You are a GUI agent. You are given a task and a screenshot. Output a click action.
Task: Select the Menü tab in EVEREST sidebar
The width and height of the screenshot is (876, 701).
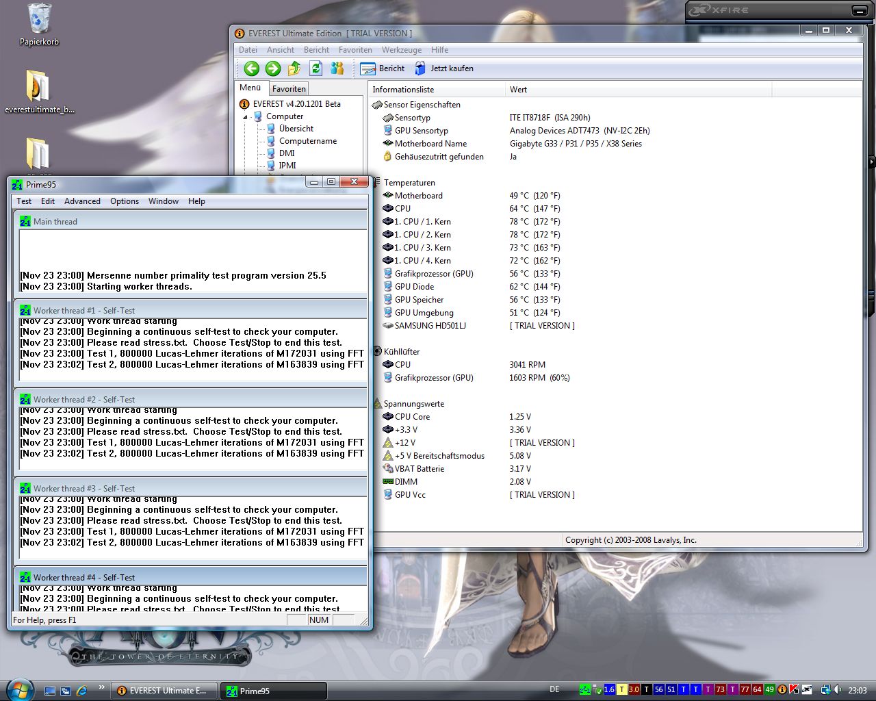pyautogui.click(x=250, y=88)
